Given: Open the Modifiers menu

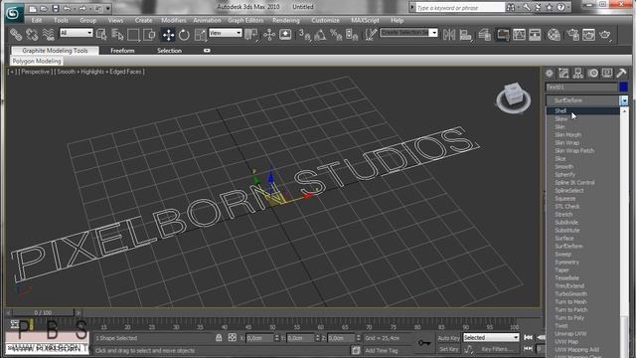Looking at the screenshot, I should (x=174, y=20).
